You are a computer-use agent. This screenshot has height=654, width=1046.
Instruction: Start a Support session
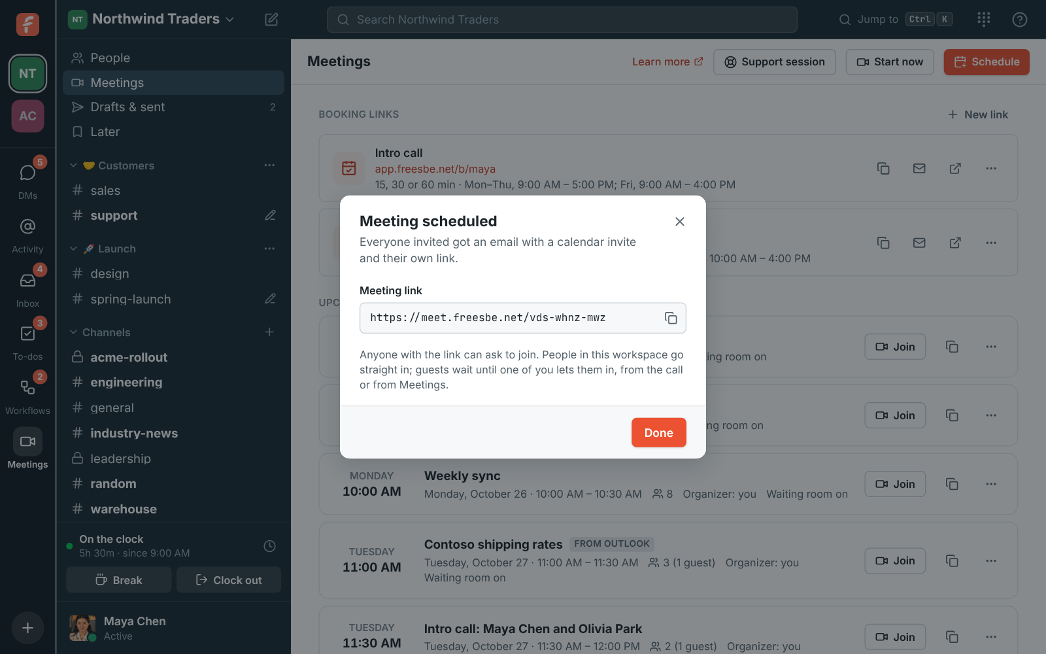[775, 62]
